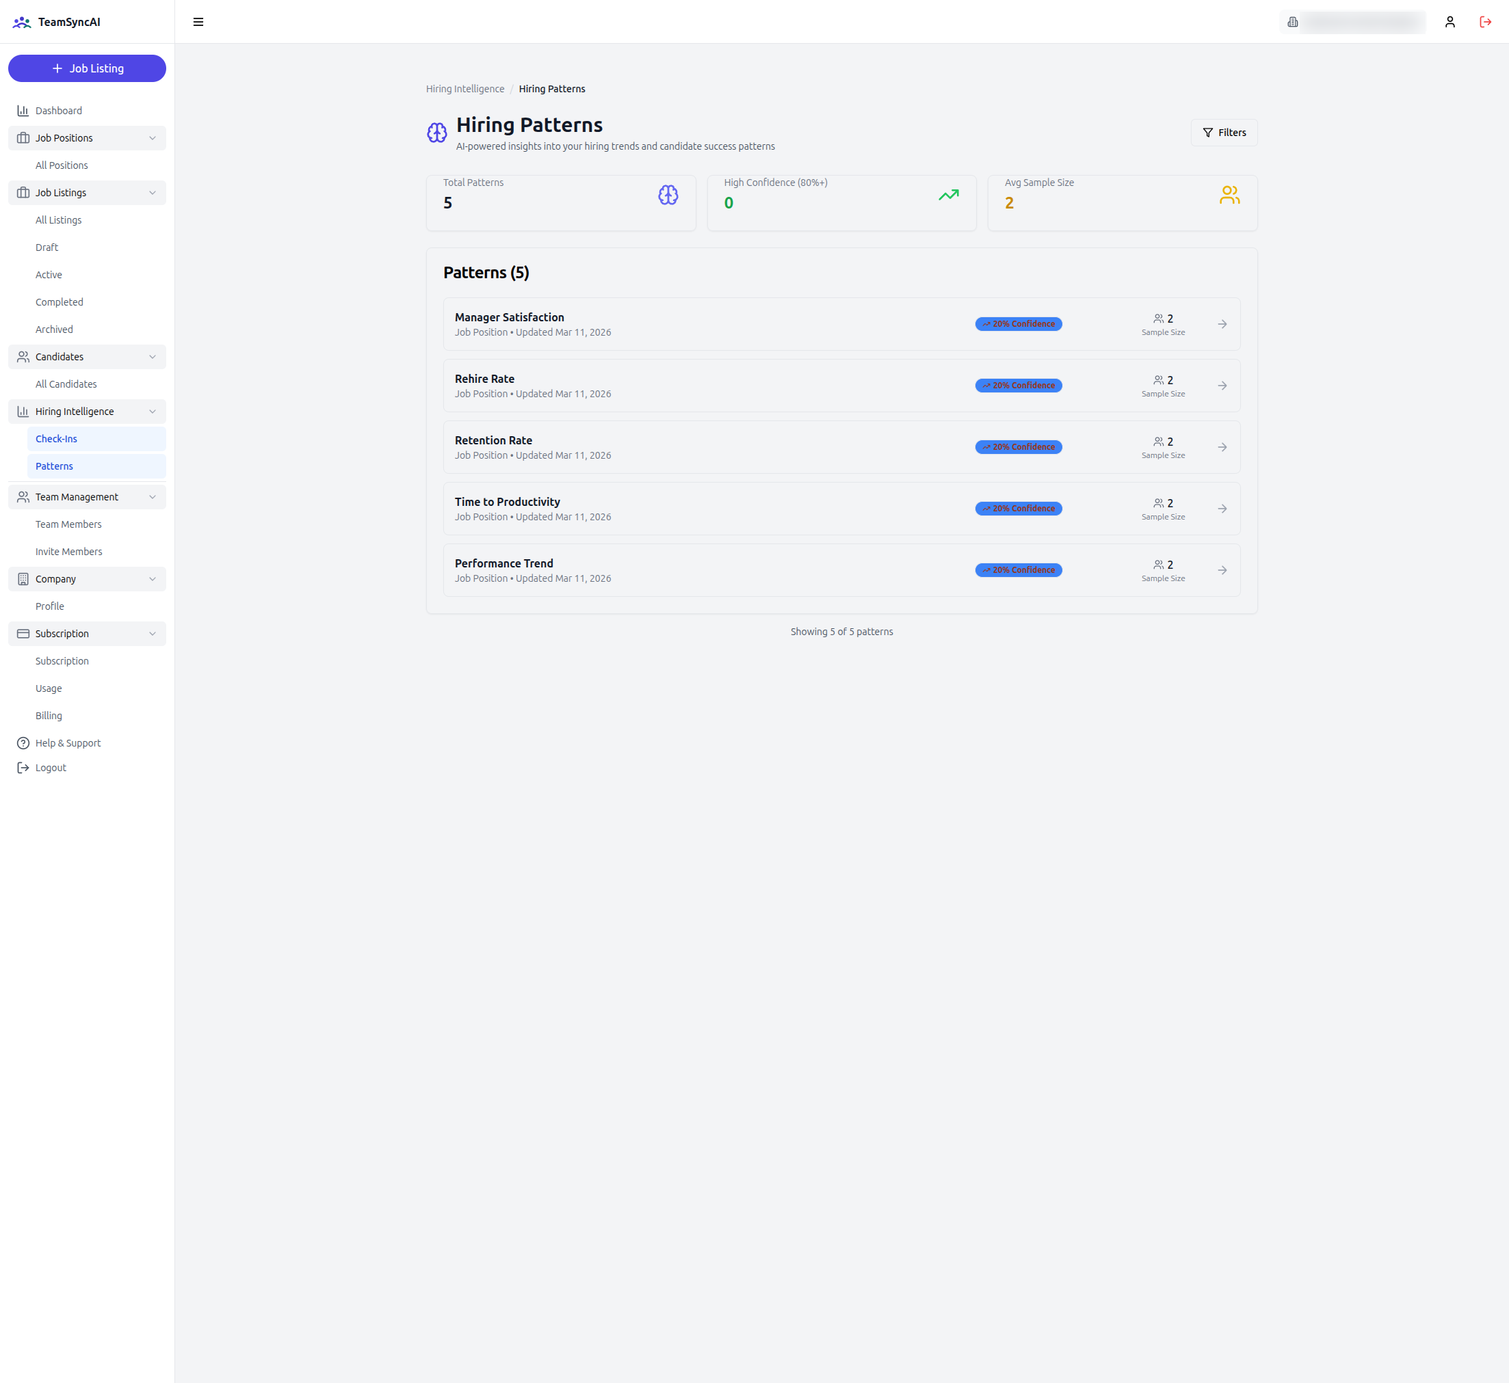Viewport: 1509px width, 1383px height.
Task: Open the Dashboard via its bar chart icon
Action: (x=23, y=110)
